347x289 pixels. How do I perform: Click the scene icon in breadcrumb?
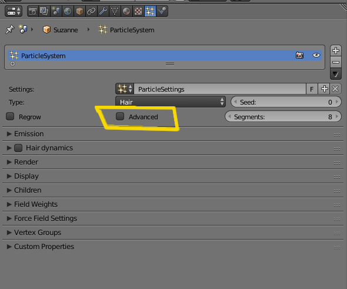tap(23, 29)
